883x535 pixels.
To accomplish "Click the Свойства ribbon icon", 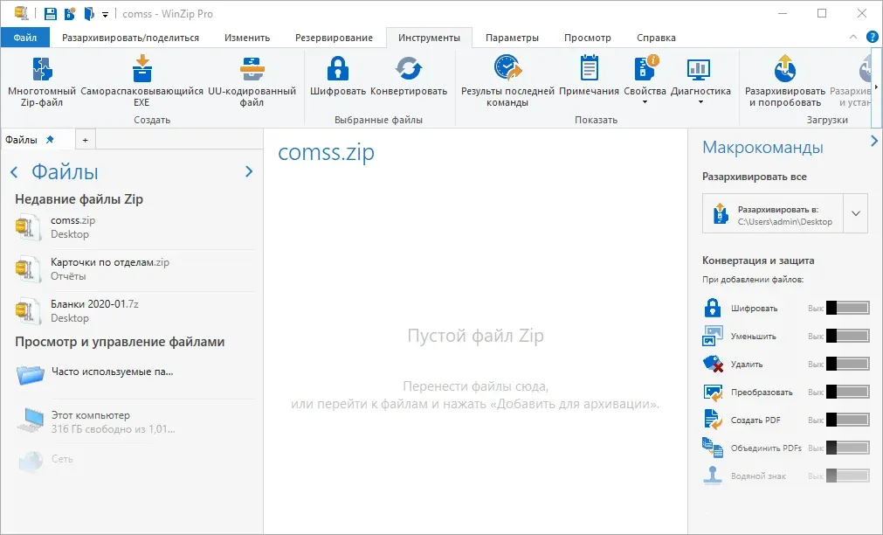I will coord(645,68).
